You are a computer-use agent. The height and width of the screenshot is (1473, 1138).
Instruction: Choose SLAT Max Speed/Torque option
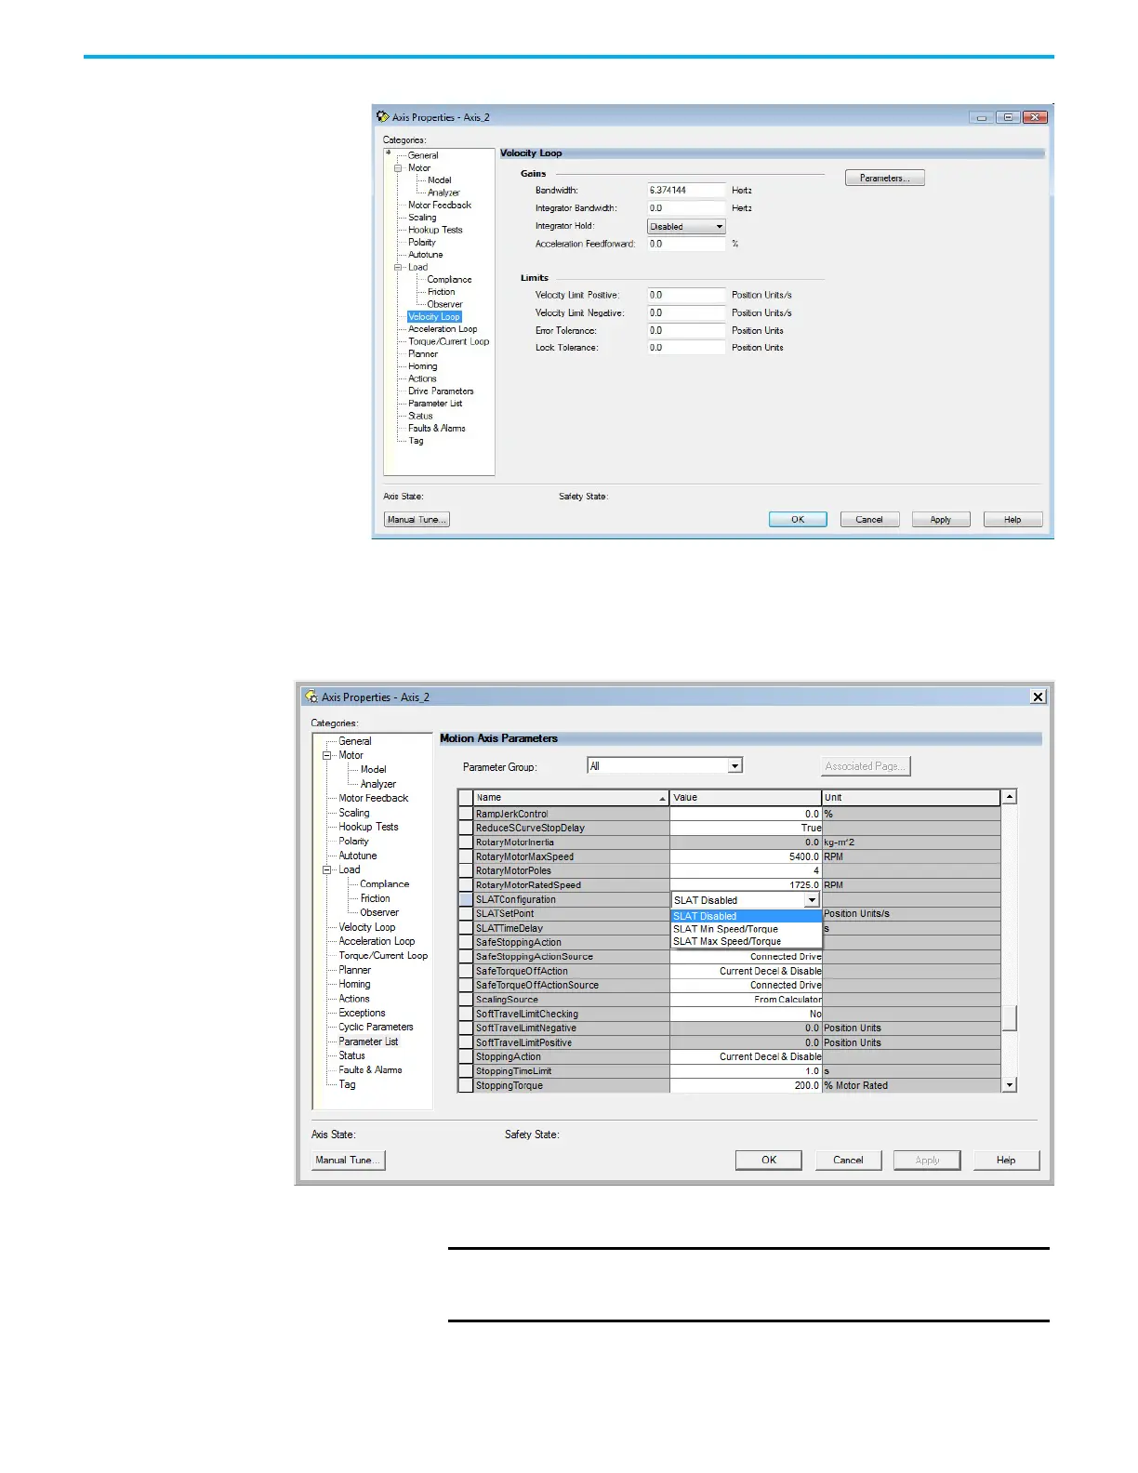tap(726, 941)
